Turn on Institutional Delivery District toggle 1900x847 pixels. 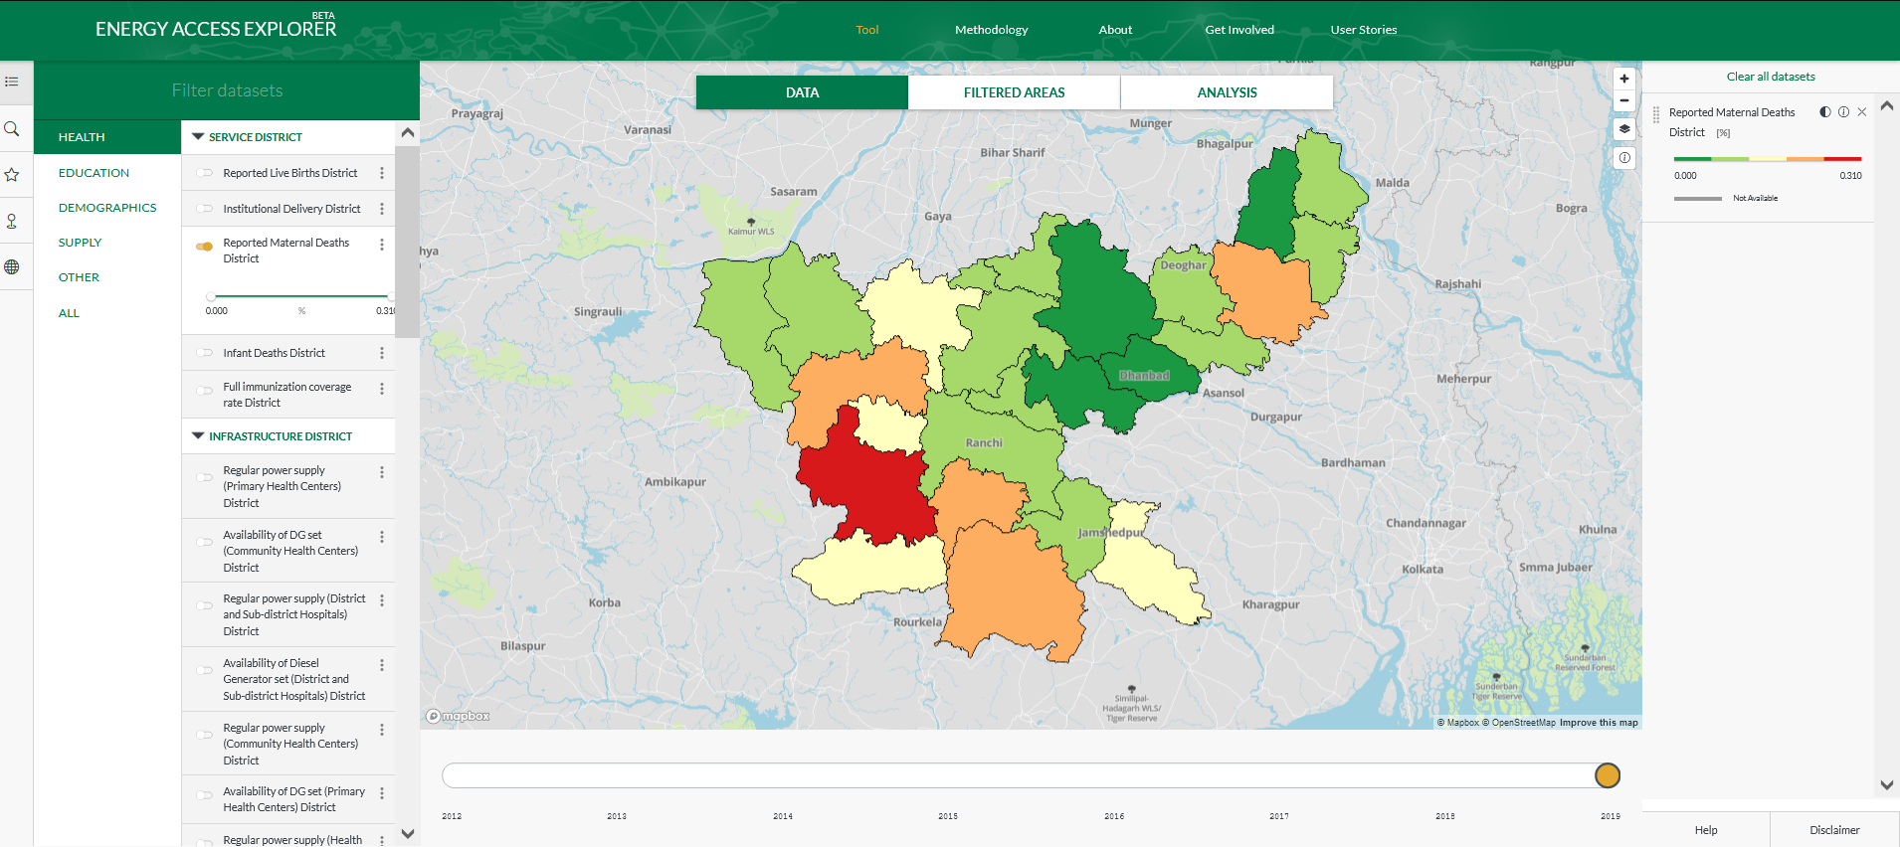(x=205, y=209)
